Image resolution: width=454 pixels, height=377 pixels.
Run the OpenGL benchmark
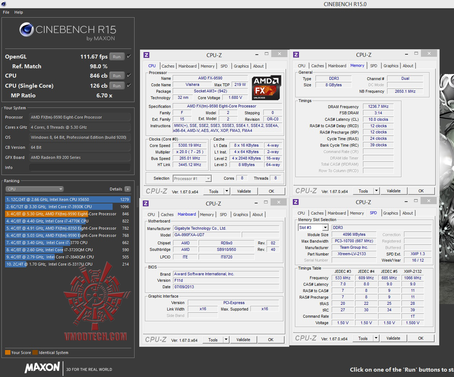[x=117, y=57]
